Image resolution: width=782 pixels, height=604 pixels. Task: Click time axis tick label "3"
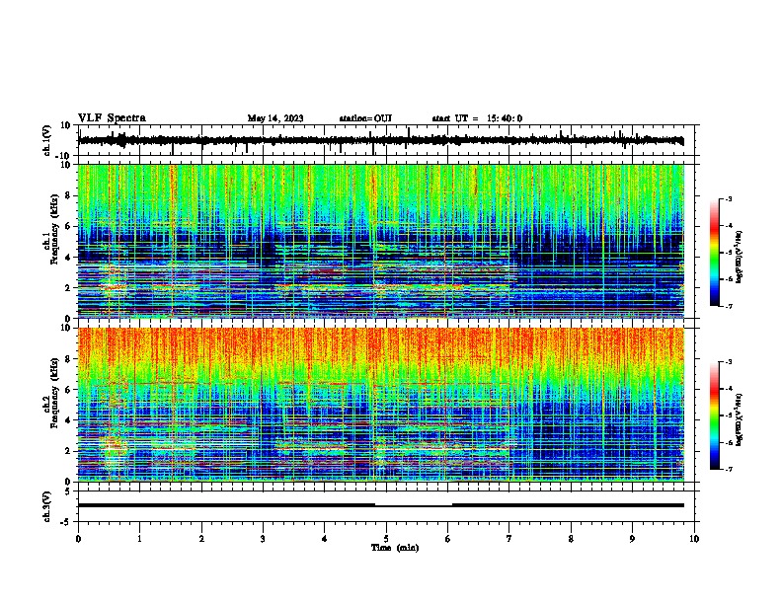[x=263, y=539]
